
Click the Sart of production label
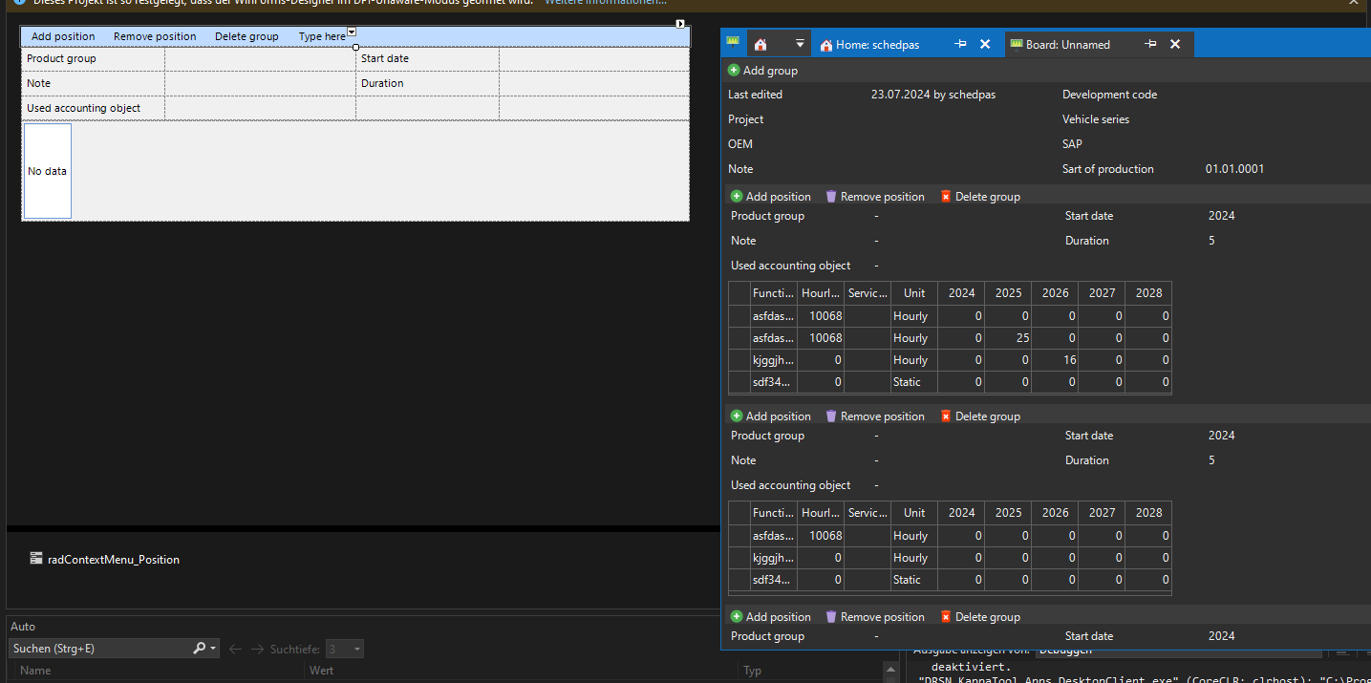[1108, 168]
